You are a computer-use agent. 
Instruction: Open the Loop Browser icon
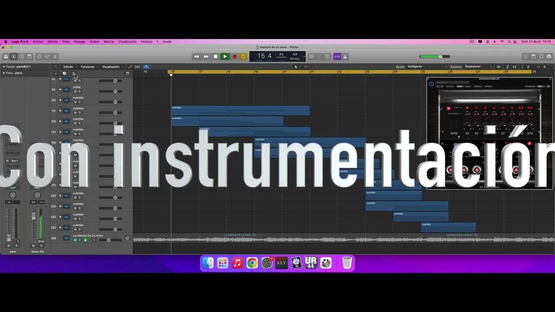tap(541, 56)
